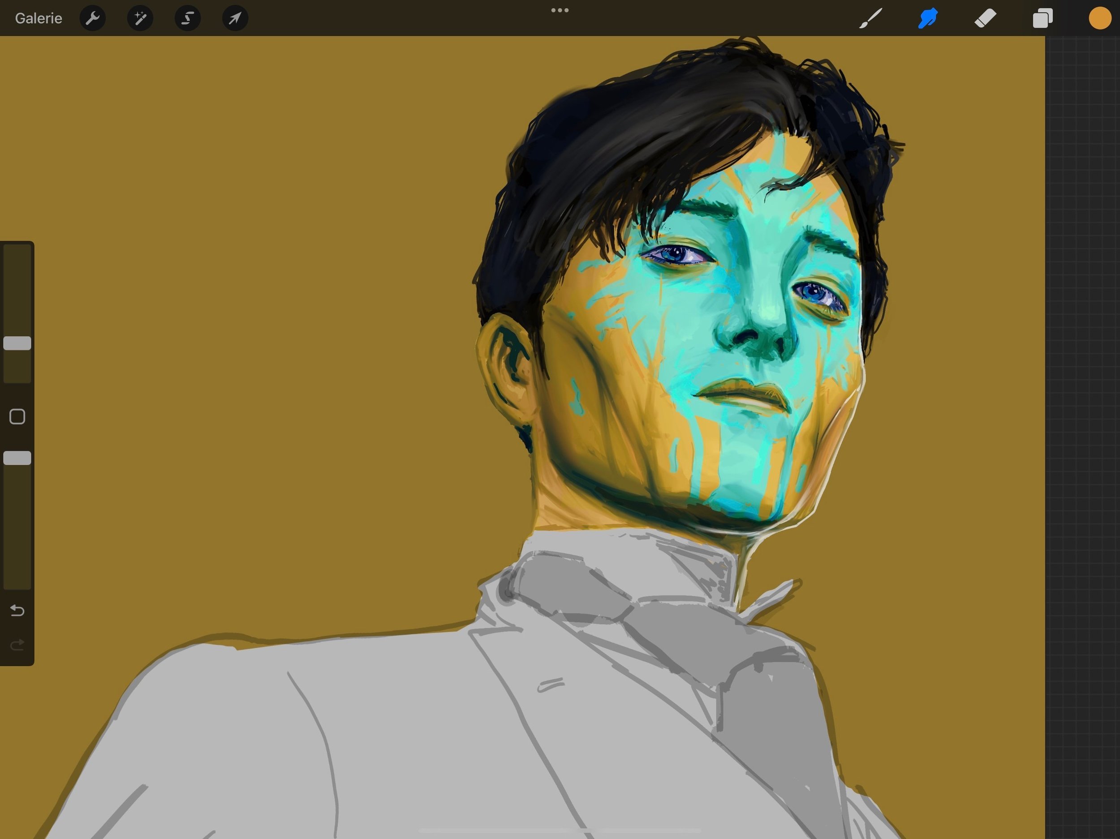Viewport: 1120px width, 839px height.
Task: Open the Galerie view
Action: 39,18
